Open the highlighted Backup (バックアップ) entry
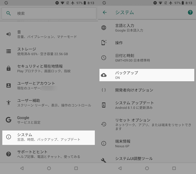 click(147, 75)
